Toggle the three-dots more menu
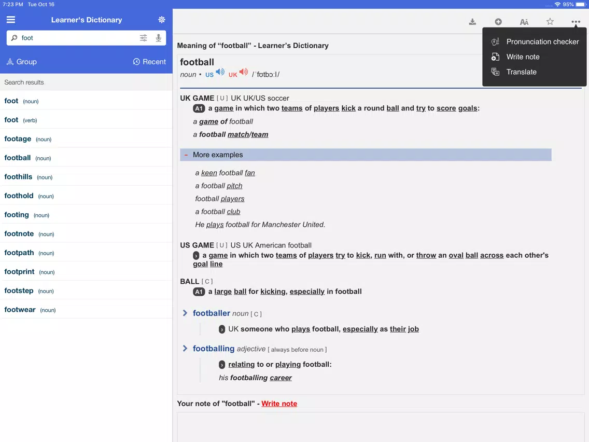Image resolution: width=589 pixels, height=442 pixels. (x=576, y=22)
